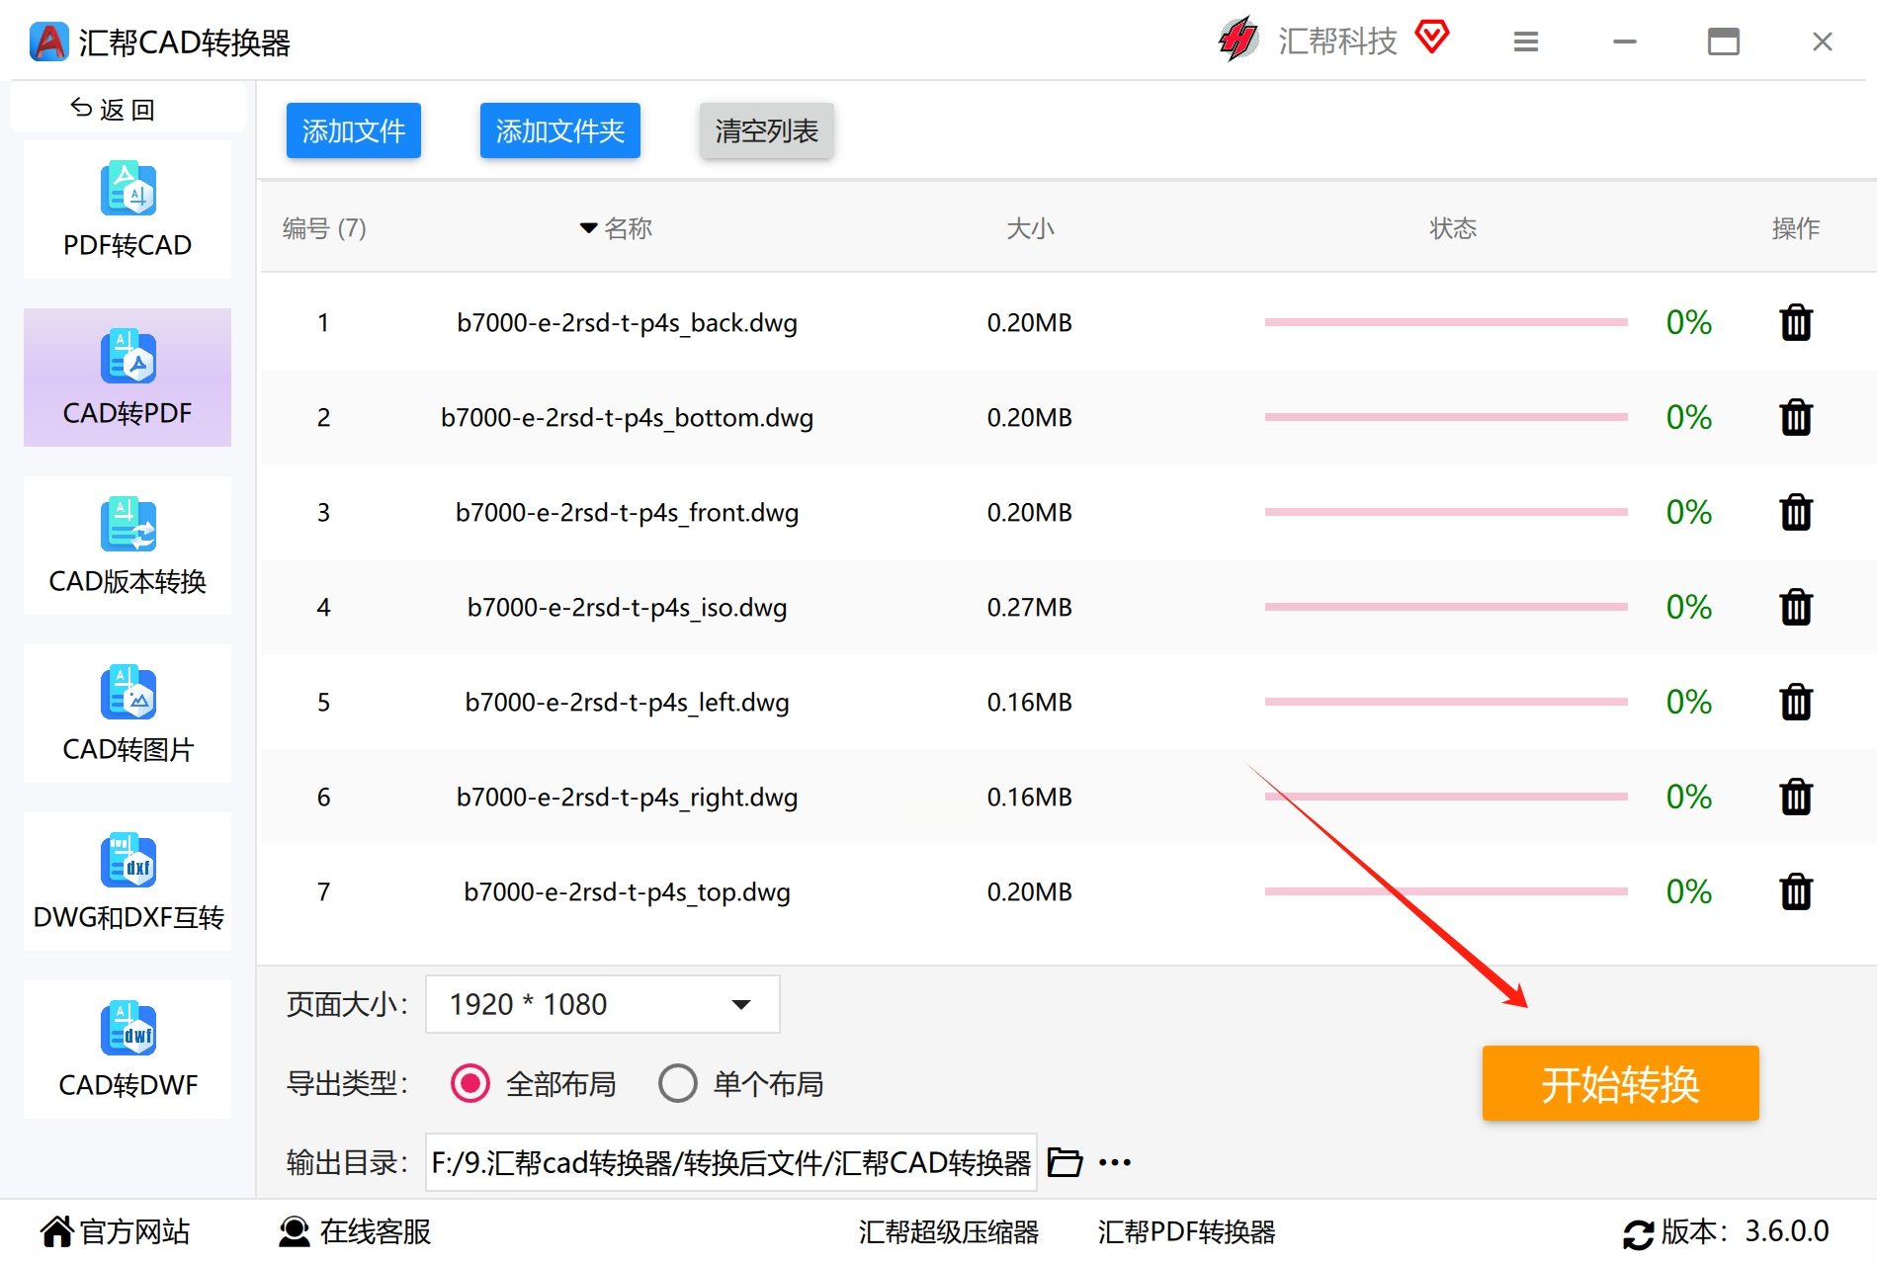Image resolution: width=1877 pixels, height=1264 pixels.
Task: Open the hamburger menu in title bar
Action: tap(1526, 42)
